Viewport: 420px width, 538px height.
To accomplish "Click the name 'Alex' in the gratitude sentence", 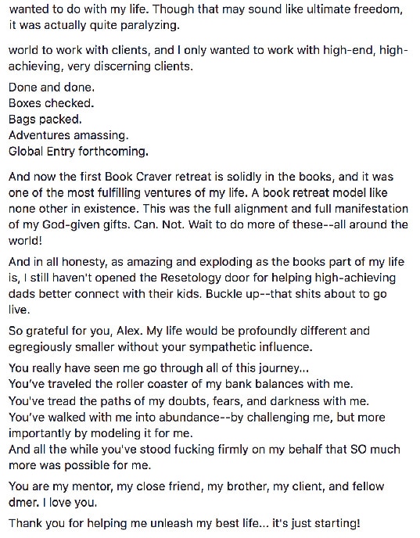I will click(x=129, y=331).
